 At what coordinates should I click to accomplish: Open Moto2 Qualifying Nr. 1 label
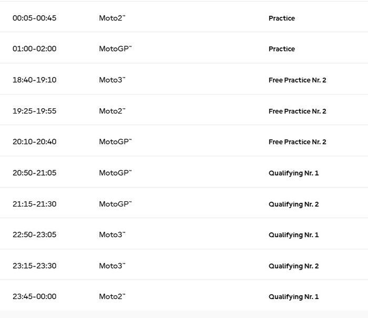(x=293, y=297)
